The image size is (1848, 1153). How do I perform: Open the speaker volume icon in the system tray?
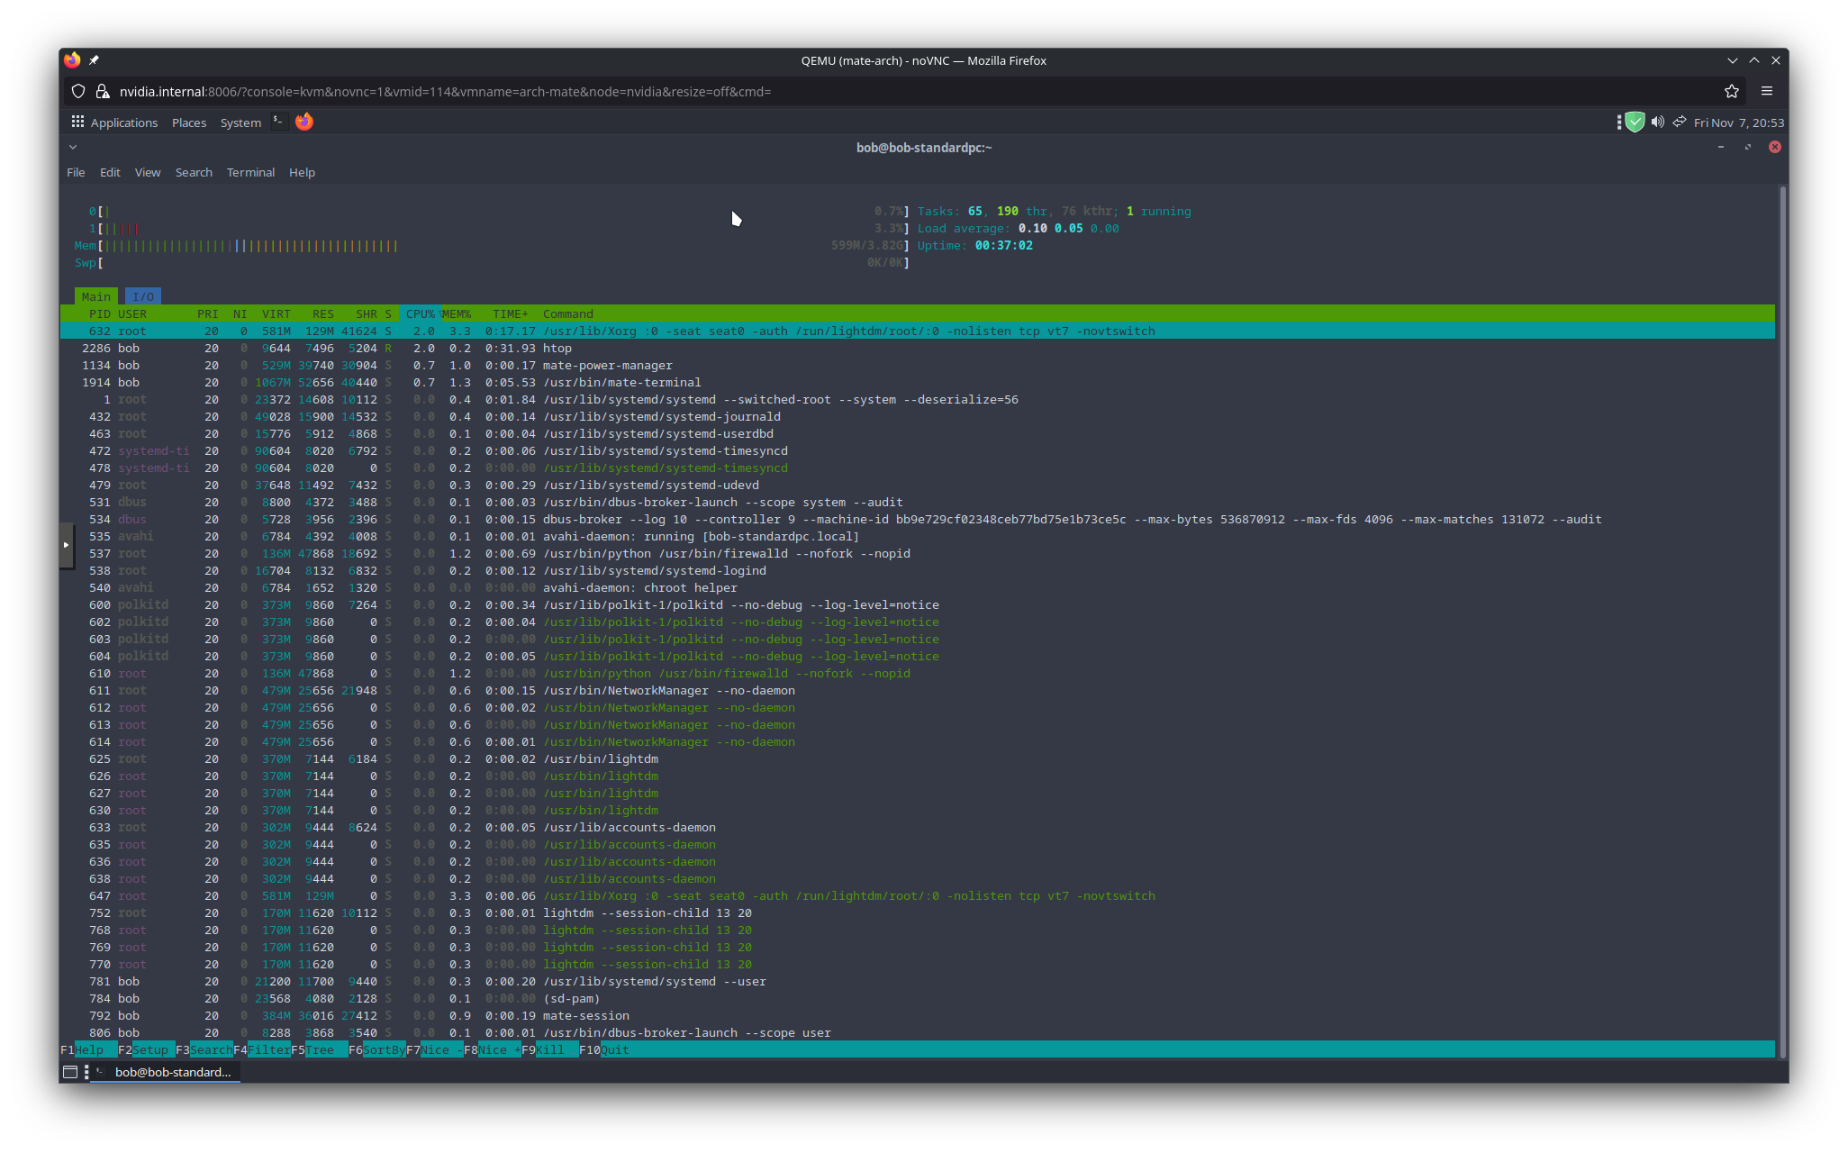(x=1658, y=122)
